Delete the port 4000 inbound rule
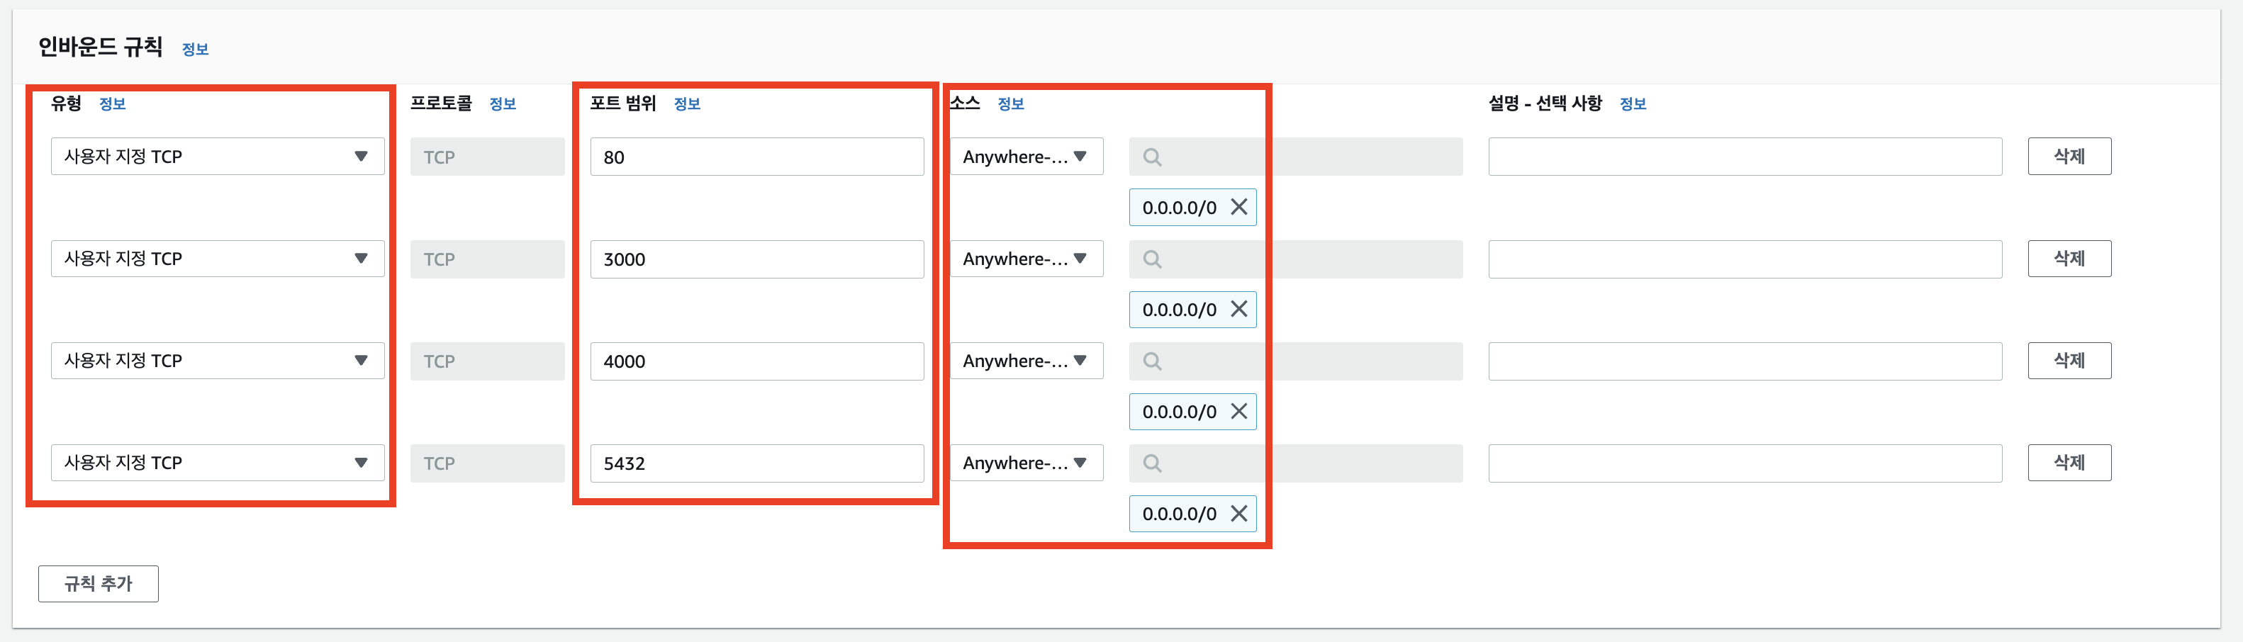Image resolution: width=2243 pixels, height=642 pixels. (x=2069, y=360)
